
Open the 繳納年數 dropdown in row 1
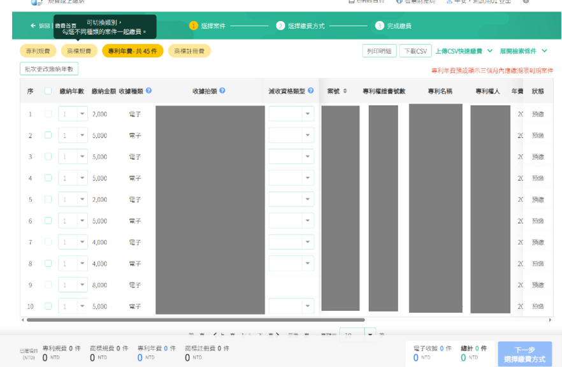pyautogui.click(x=83, y=113)
